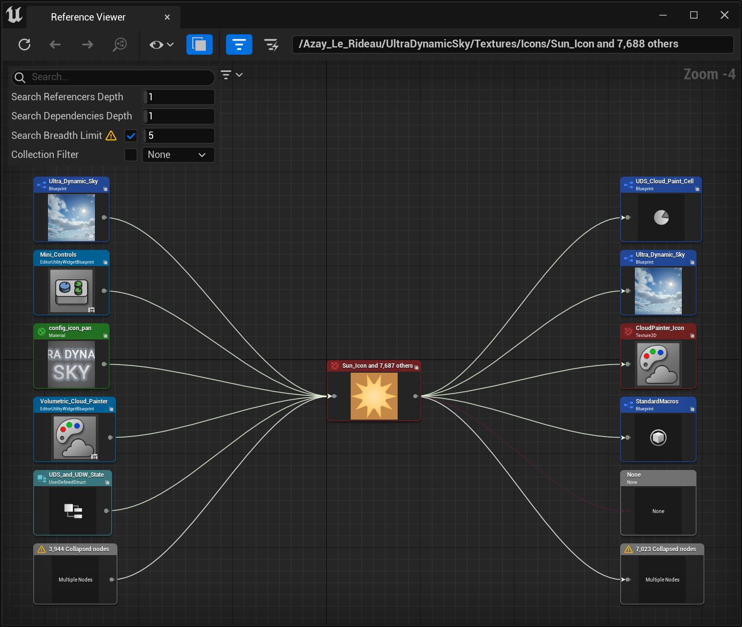Click the filter lightning auto-filters icon
Image resolution: width=742 pixels, height=627 pixels.
271,45
